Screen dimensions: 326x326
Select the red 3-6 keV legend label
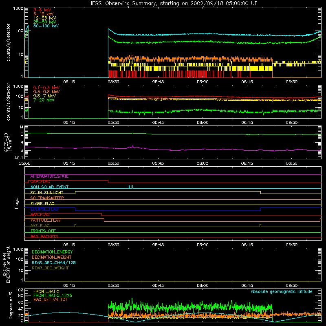point(42,10)
